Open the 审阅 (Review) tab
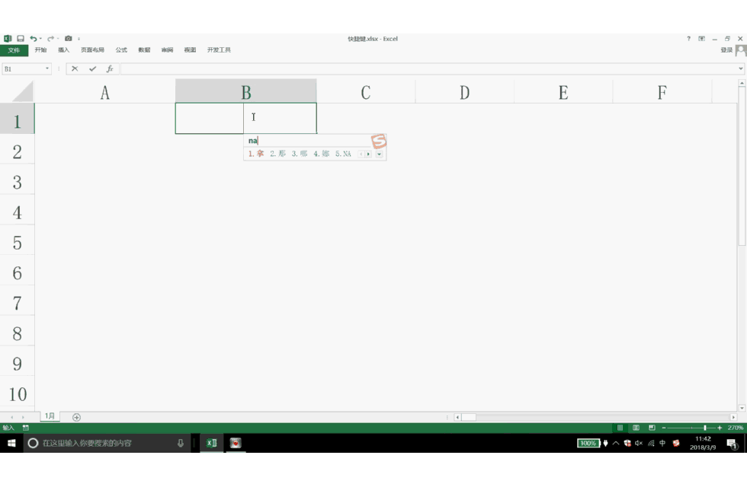 click(167, 50)
